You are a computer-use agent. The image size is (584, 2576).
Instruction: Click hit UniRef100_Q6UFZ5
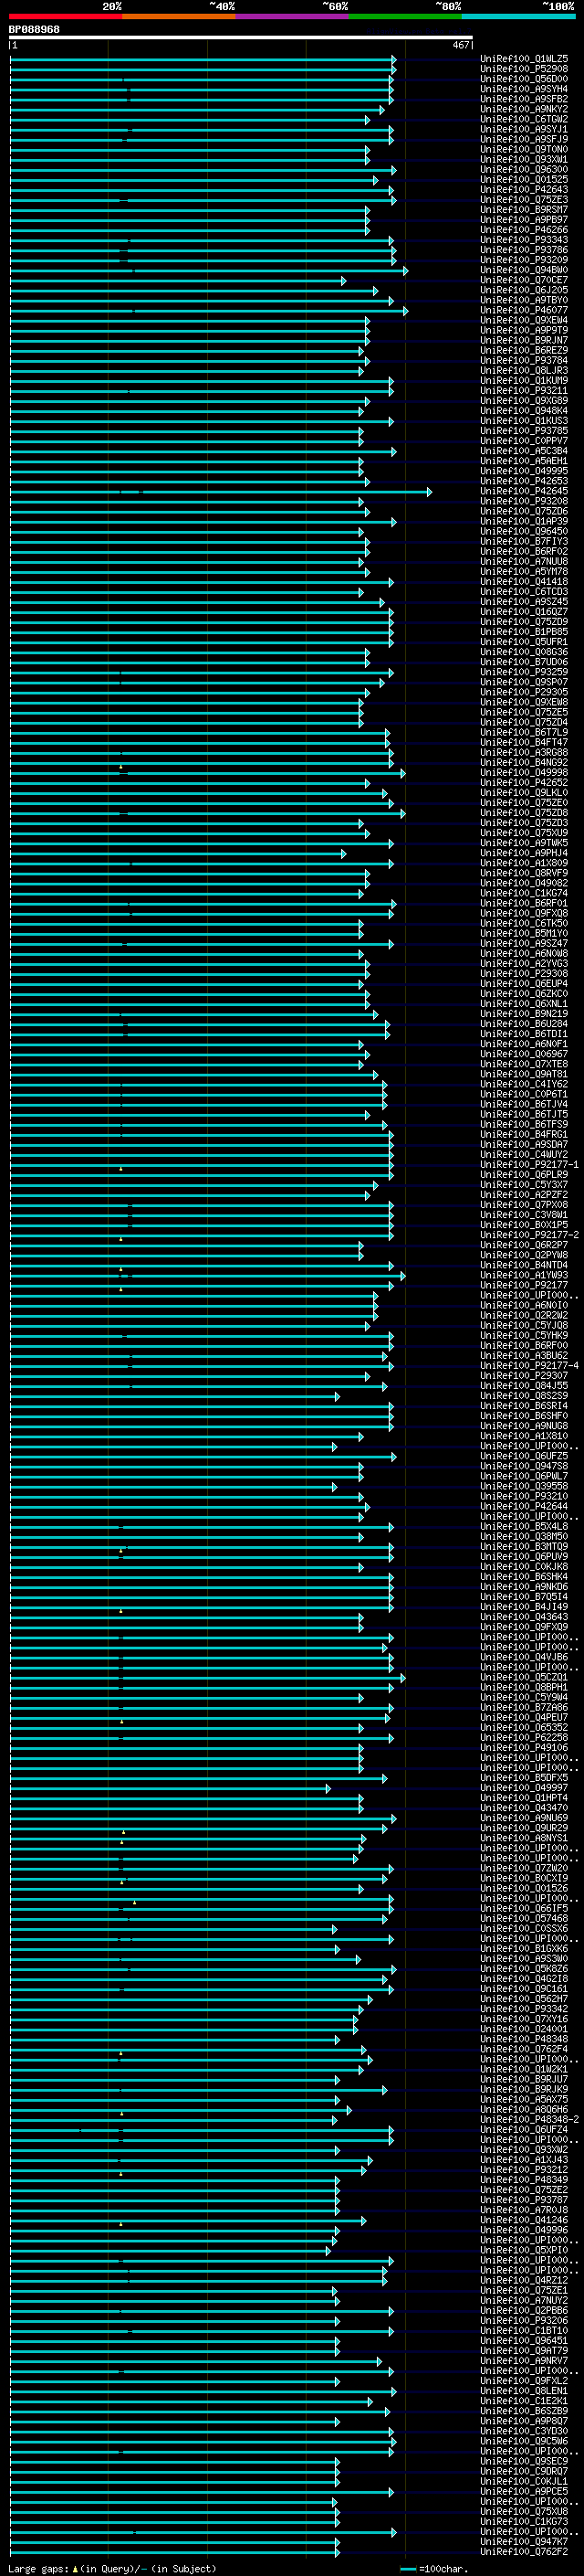click(x=524, y=1456)
